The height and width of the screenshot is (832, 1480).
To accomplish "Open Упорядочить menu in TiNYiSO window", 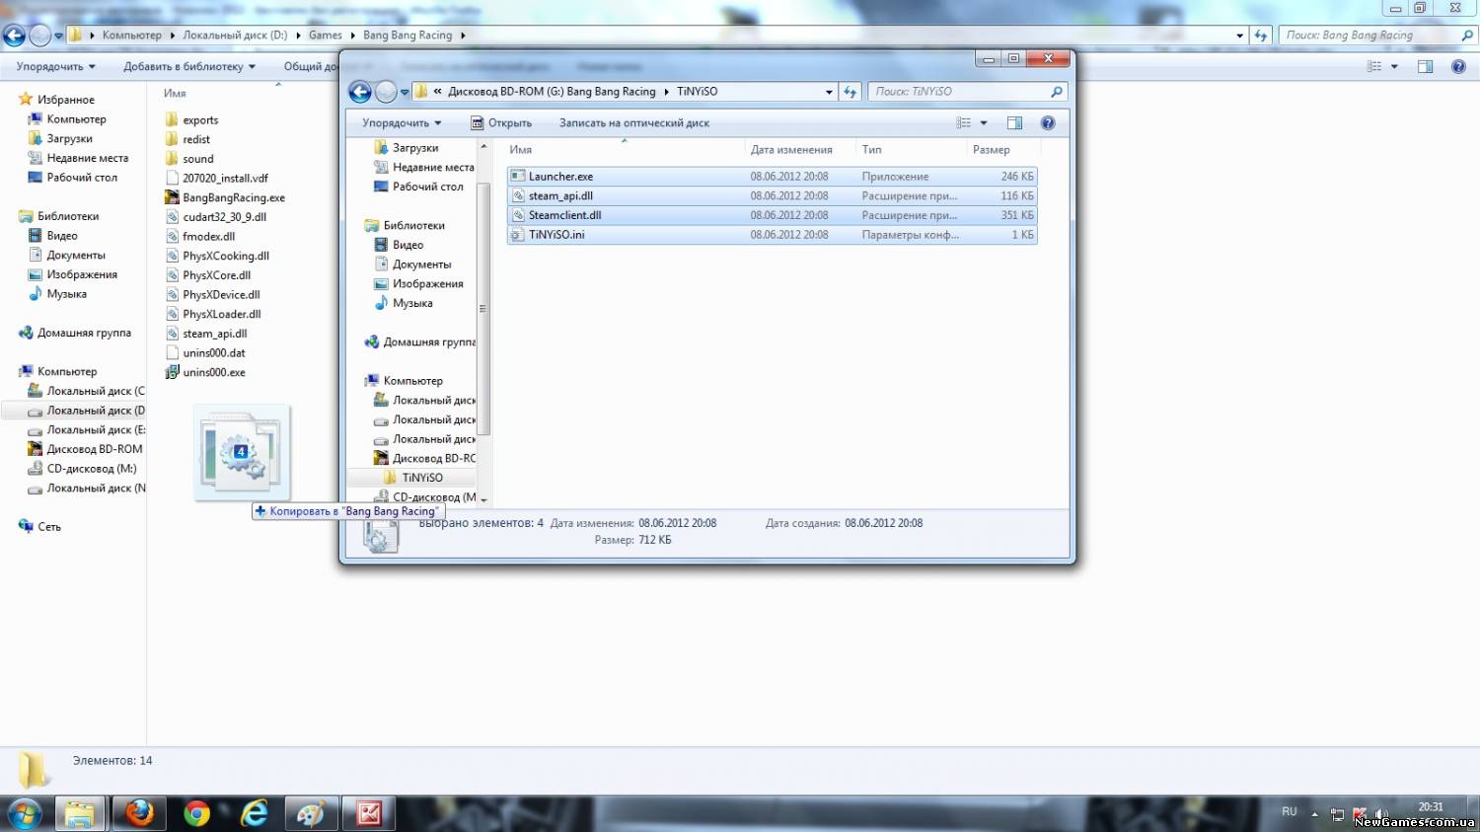I will coord(402,123).
